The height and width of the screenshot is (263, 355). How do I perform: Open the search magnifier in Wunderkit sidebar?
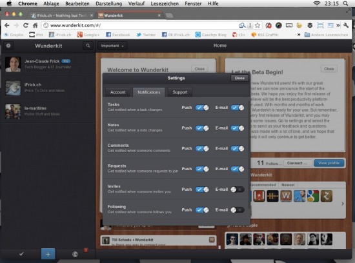[x=88, y=46]
